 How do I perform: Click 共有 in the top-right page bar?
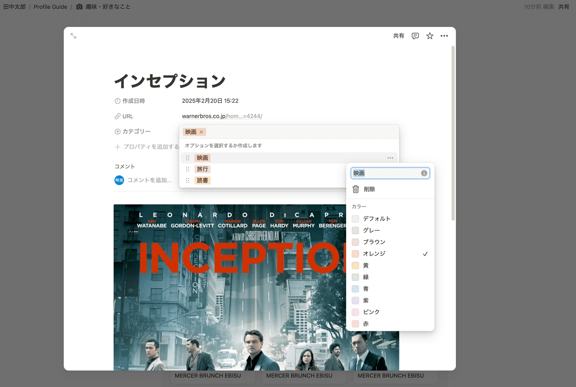[564, 7]
